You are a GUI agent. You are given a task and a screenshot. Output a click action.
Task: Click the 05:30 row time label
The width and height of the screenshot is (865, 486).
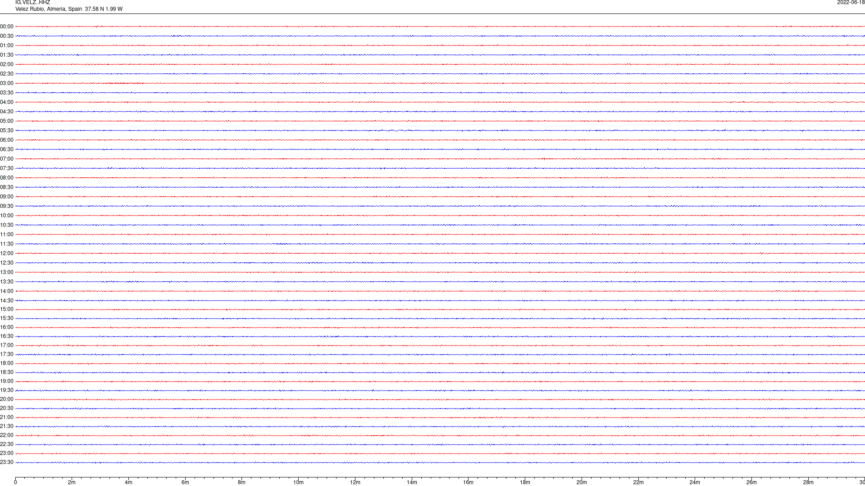[x=7, y=130]
